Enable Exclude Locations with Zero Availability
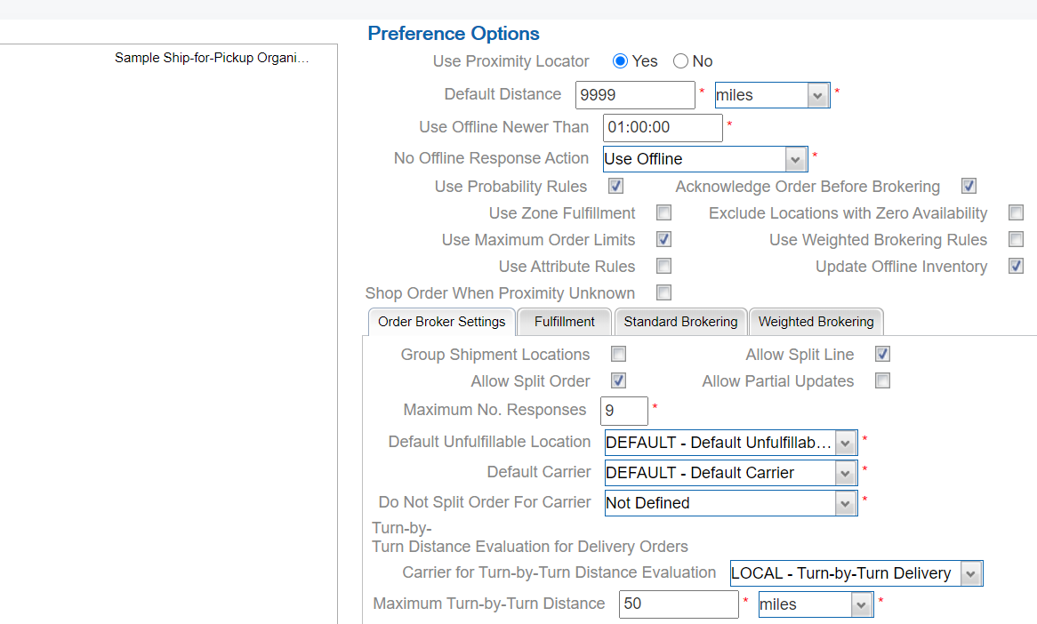Screen dimensions: 1037x624 click(x=1016, y=212)
